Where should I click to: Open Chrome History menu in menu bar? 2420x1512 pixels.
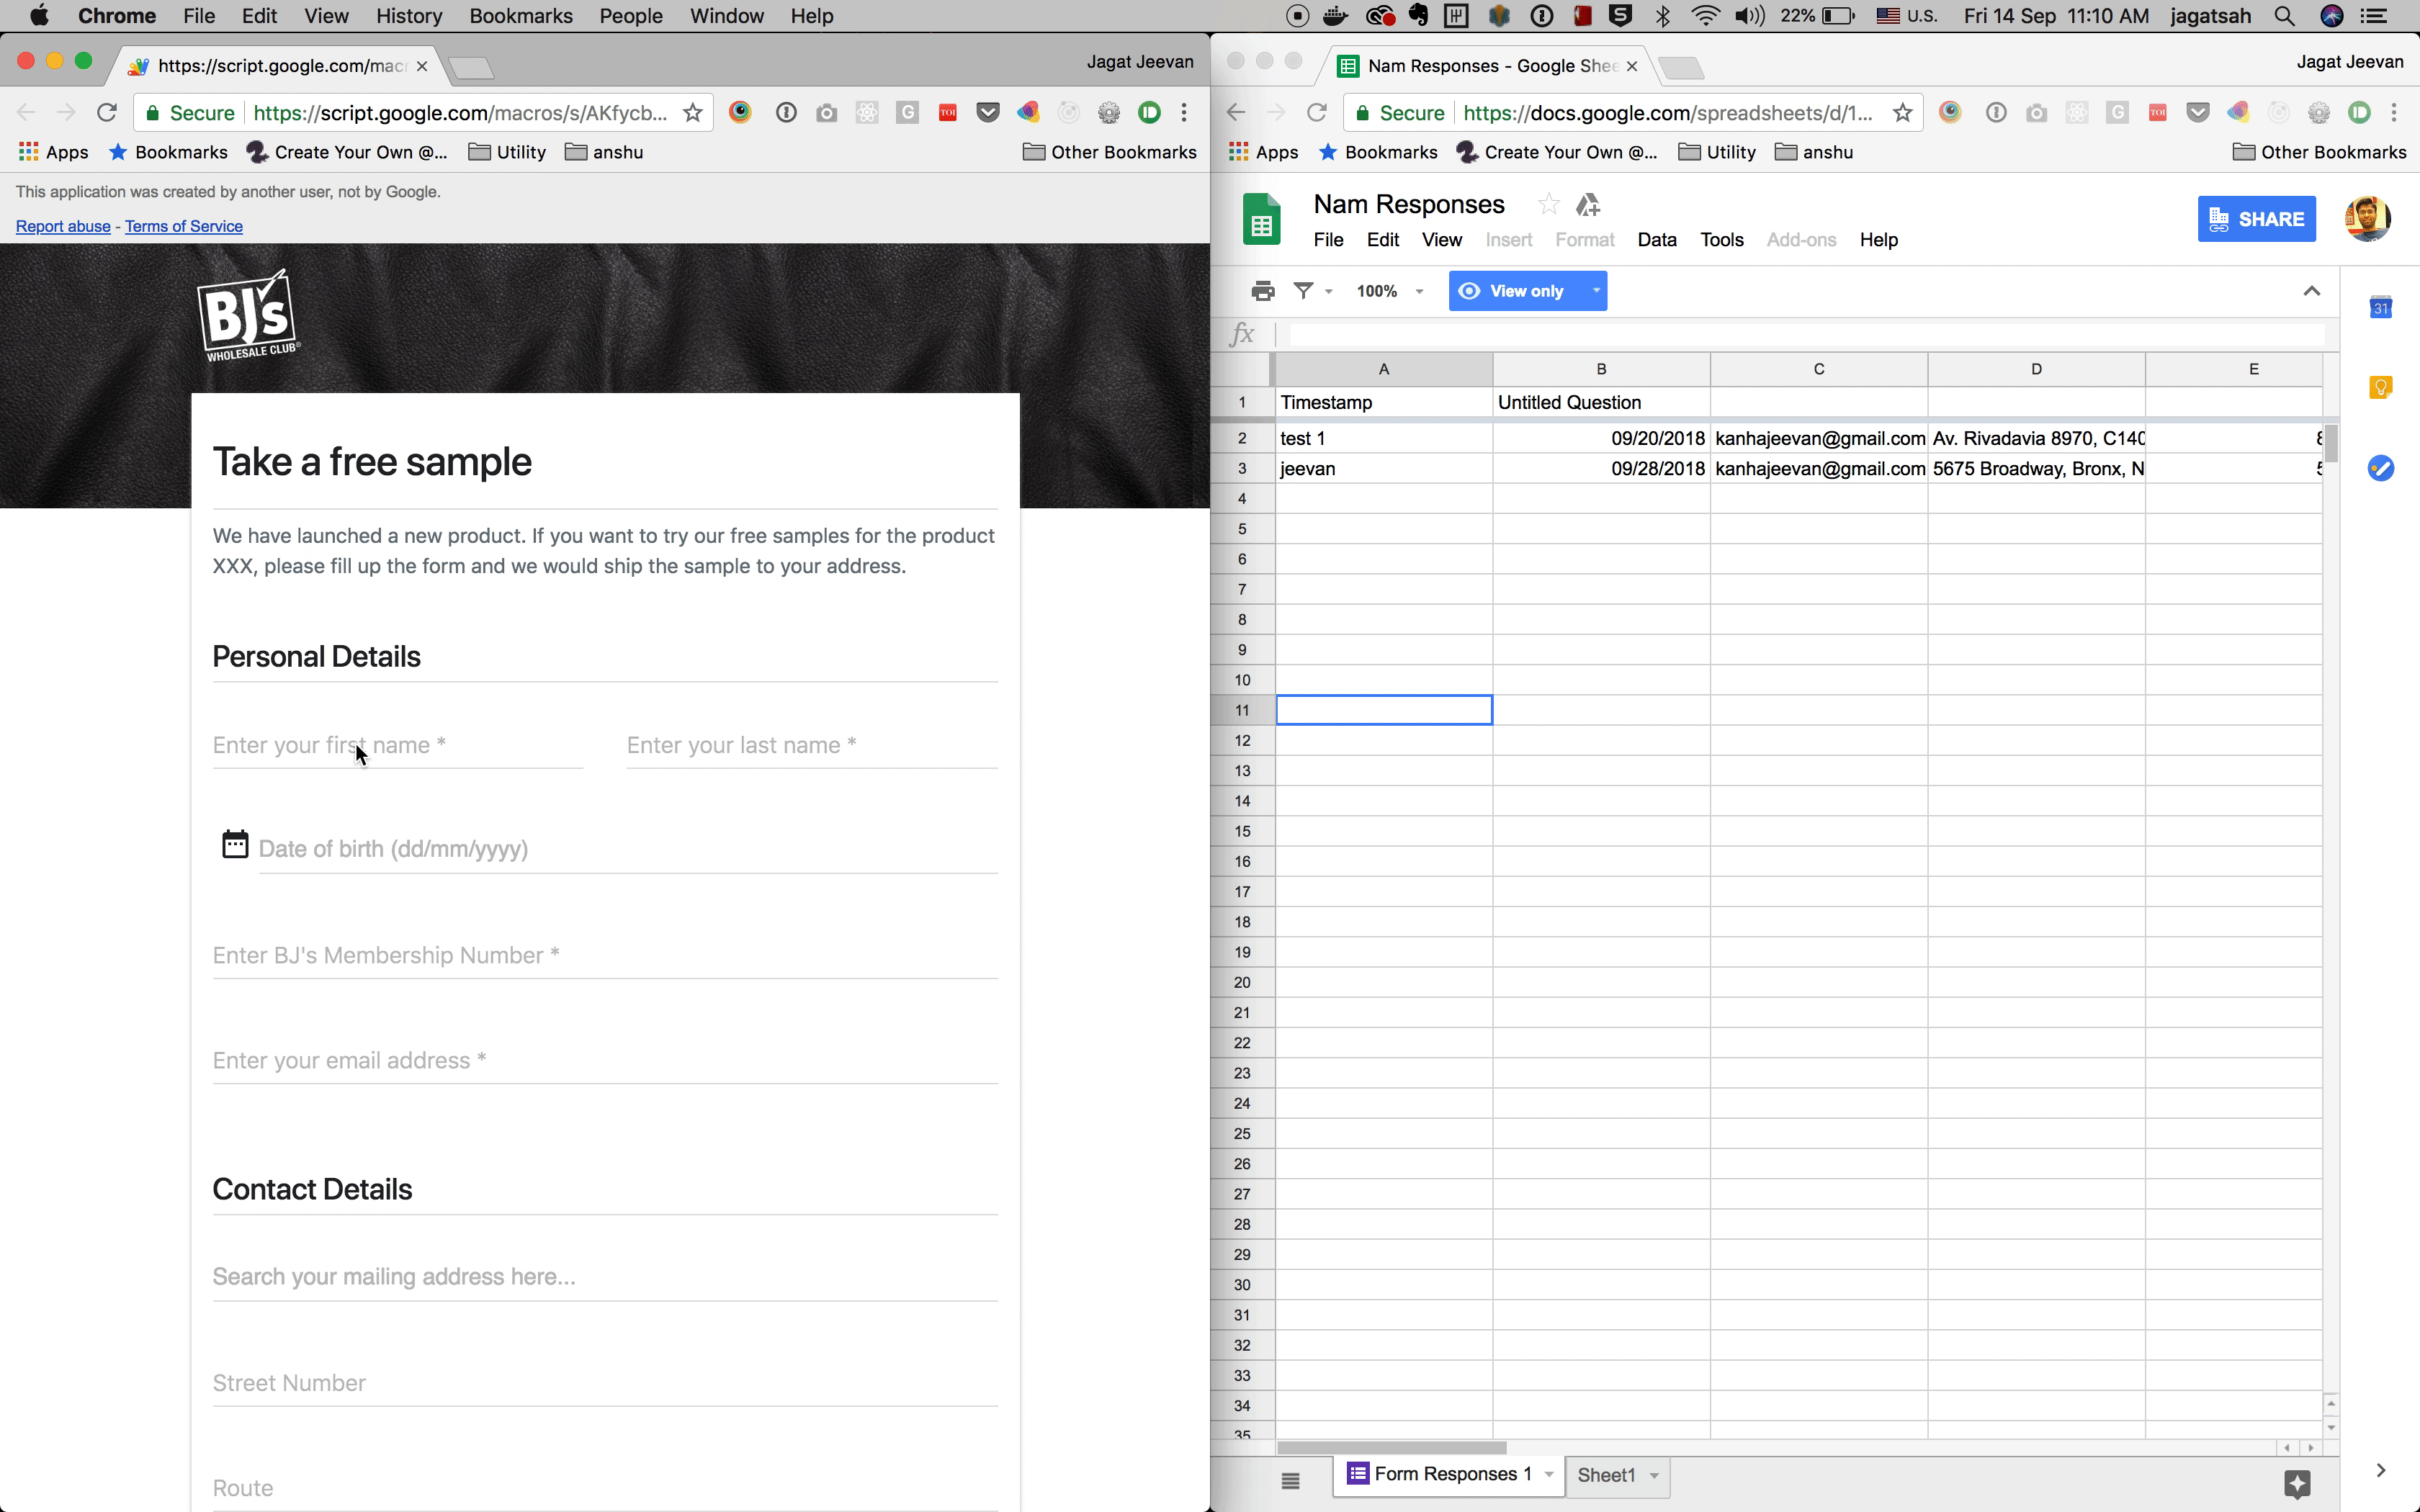coord(409,16)
